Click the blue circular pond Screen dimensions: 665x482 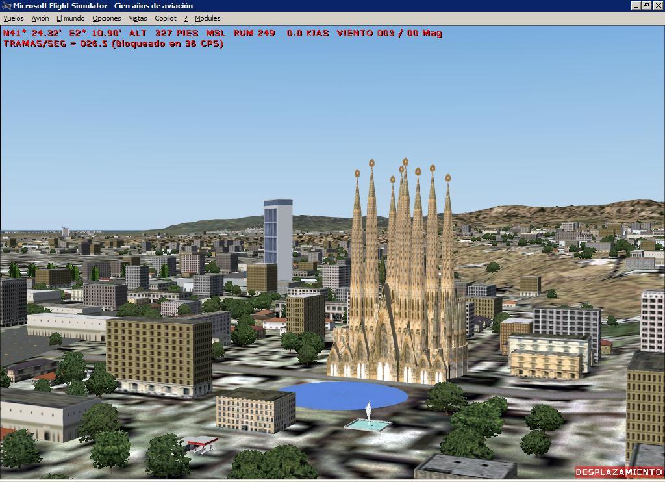click(x=344, y=396)
